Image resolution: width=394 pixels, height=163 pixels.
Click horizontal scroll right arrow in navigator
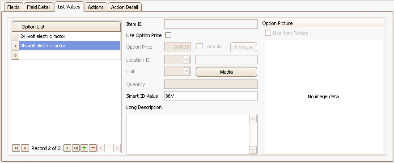(117, 148)
